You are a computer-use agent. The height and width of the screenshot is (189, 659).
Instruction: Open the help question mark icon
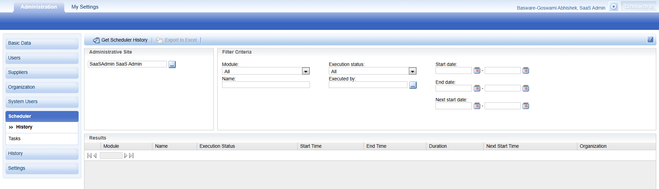click(650, 40)
